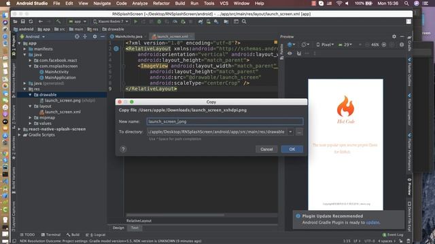Click the Save All toolbar icon
435x244 pixels.
pos(23,21)
